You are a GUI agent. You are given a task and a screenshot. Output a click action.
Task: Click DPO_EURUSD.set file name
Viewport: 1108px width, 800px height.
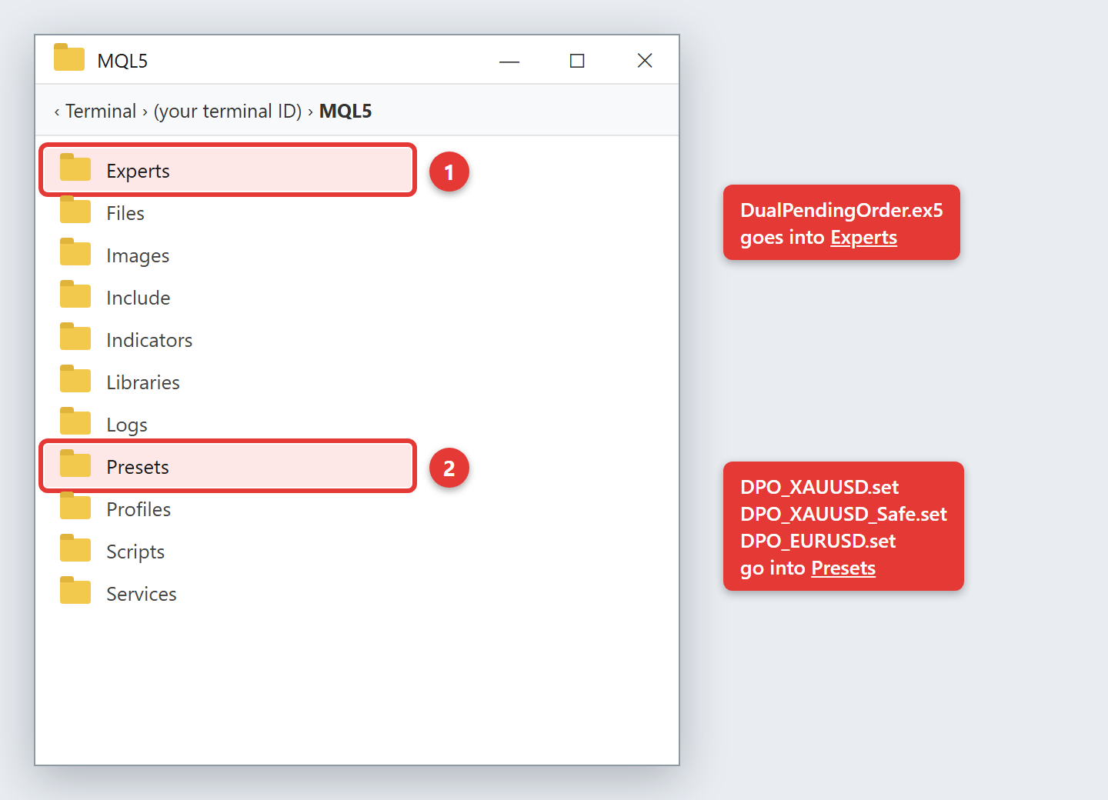818,541
